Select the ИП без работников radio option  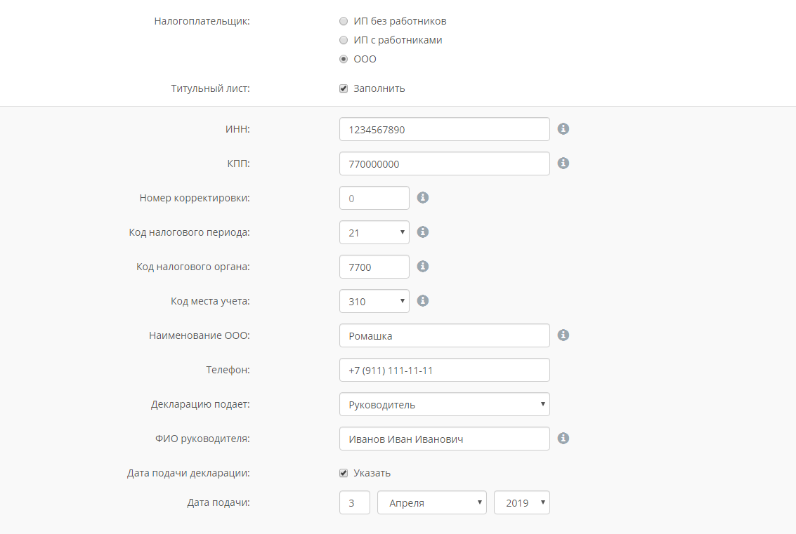(344, 21)
